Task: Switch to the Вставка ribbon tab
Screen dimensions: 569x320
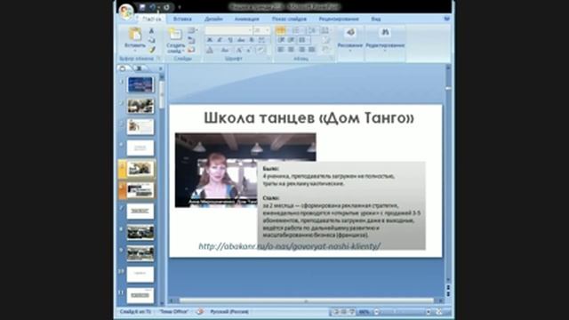Action: point(182,19)
